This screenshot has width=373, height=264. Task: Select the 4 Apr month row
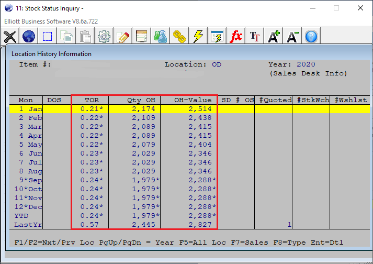(189, 136)
